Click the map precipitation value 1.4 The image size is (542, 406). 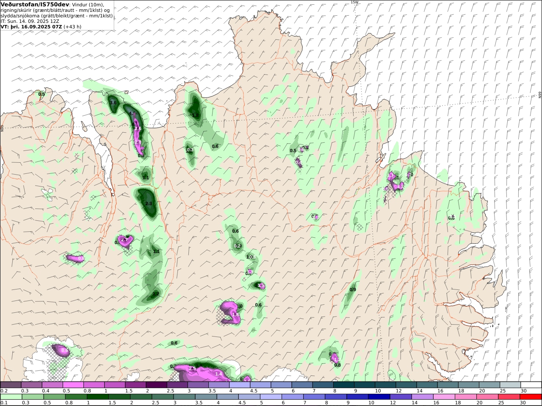tap(218, 374)
